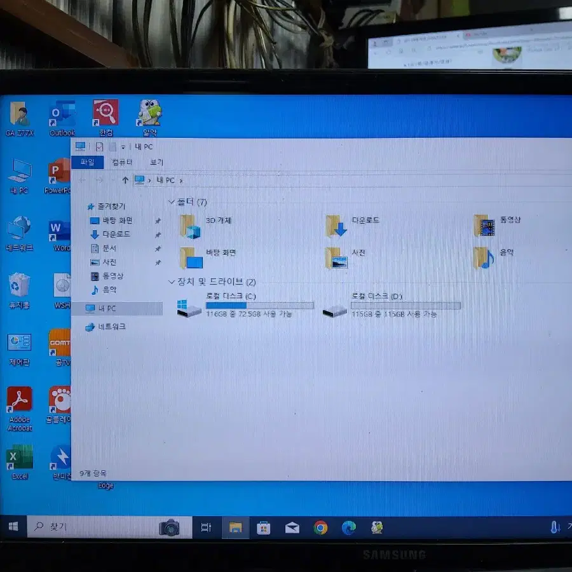The image size is (572, 572).
Task: Open the 파일 ribbon tab
Action: (88, 162)
